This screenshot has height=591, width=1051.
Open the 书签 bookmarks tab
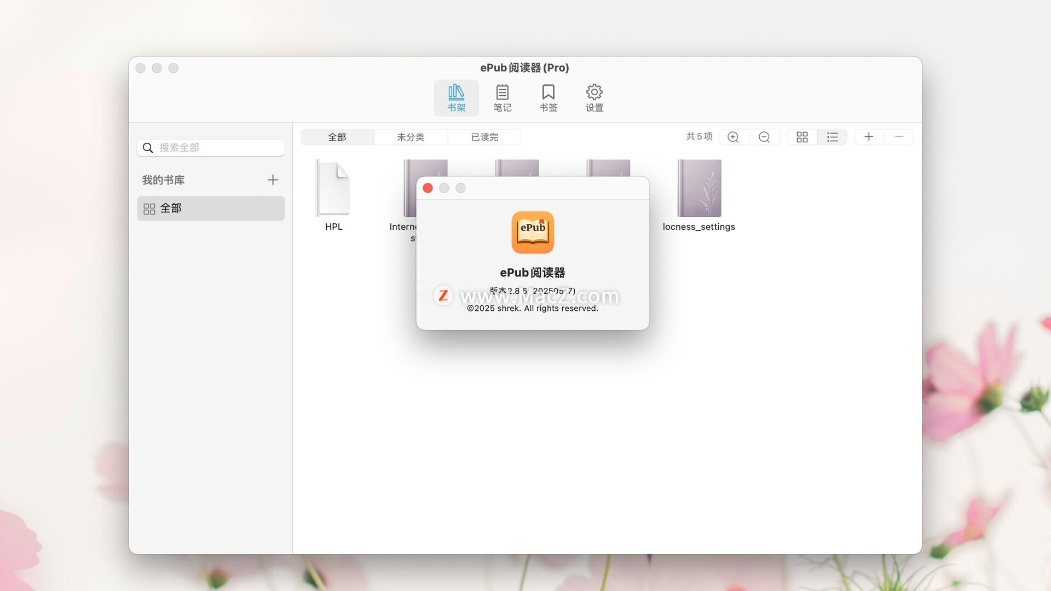click(548, 98)
